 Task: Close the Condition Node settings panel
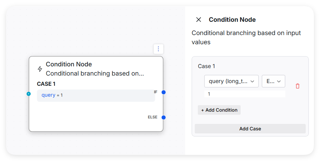click(199, 20)
